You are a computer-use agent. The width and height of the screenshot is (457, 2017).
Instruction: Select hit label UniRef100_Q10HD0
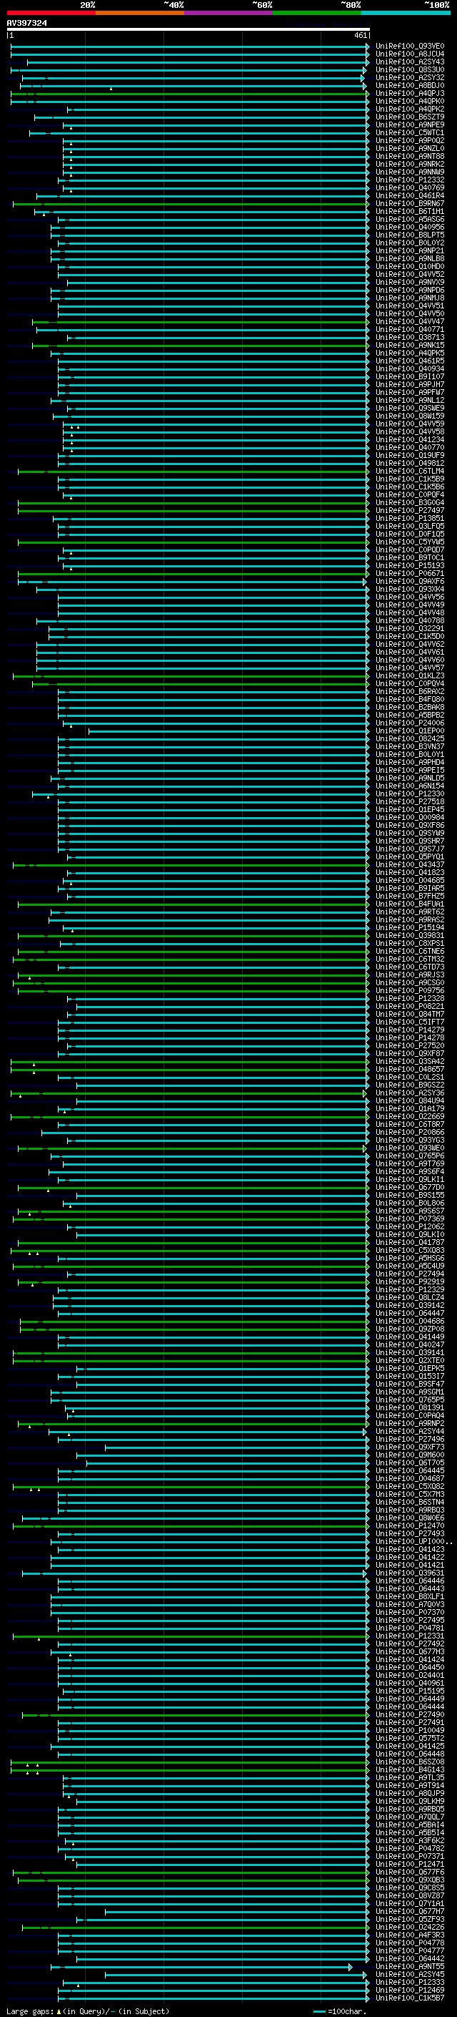coord(409,266)
